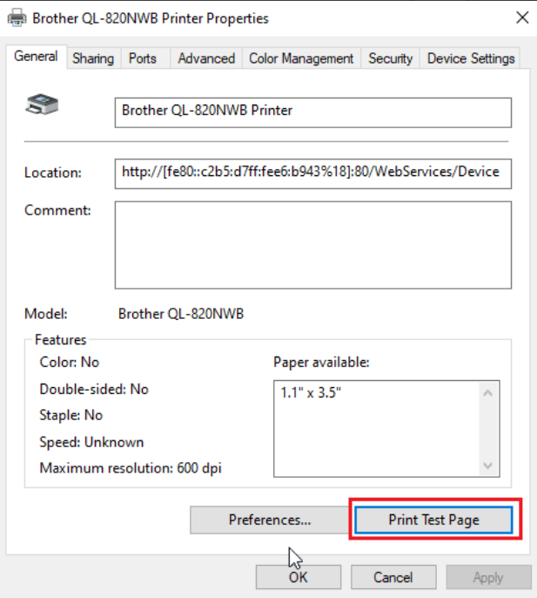Click the Speed: Unknown text

(91, 443)
